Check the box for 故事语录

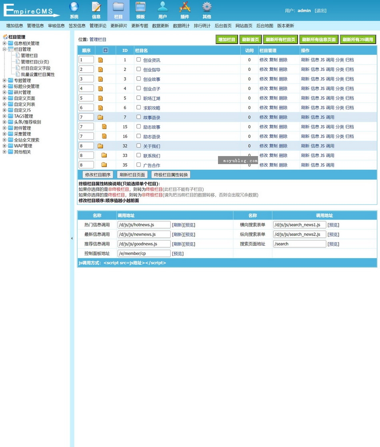click(139, 117)
